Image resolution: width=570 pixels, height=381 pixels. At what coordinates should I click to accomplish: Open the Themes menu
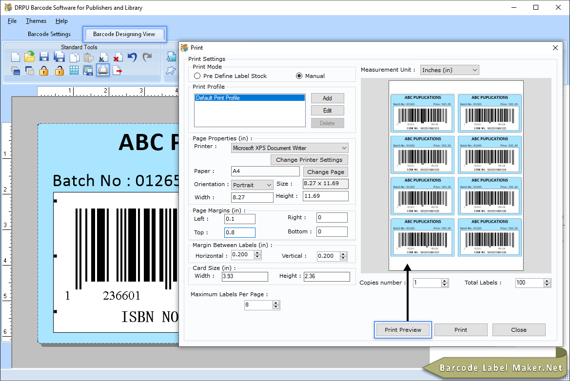tap(36, 21)
